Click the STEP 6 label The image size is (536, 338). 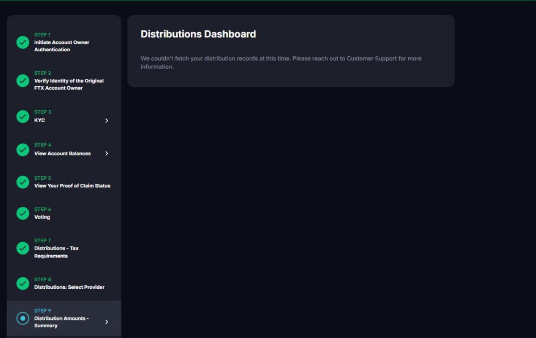point(43,209)
